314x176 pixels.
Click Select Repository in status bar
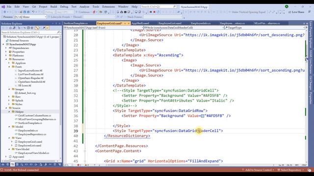290,170
